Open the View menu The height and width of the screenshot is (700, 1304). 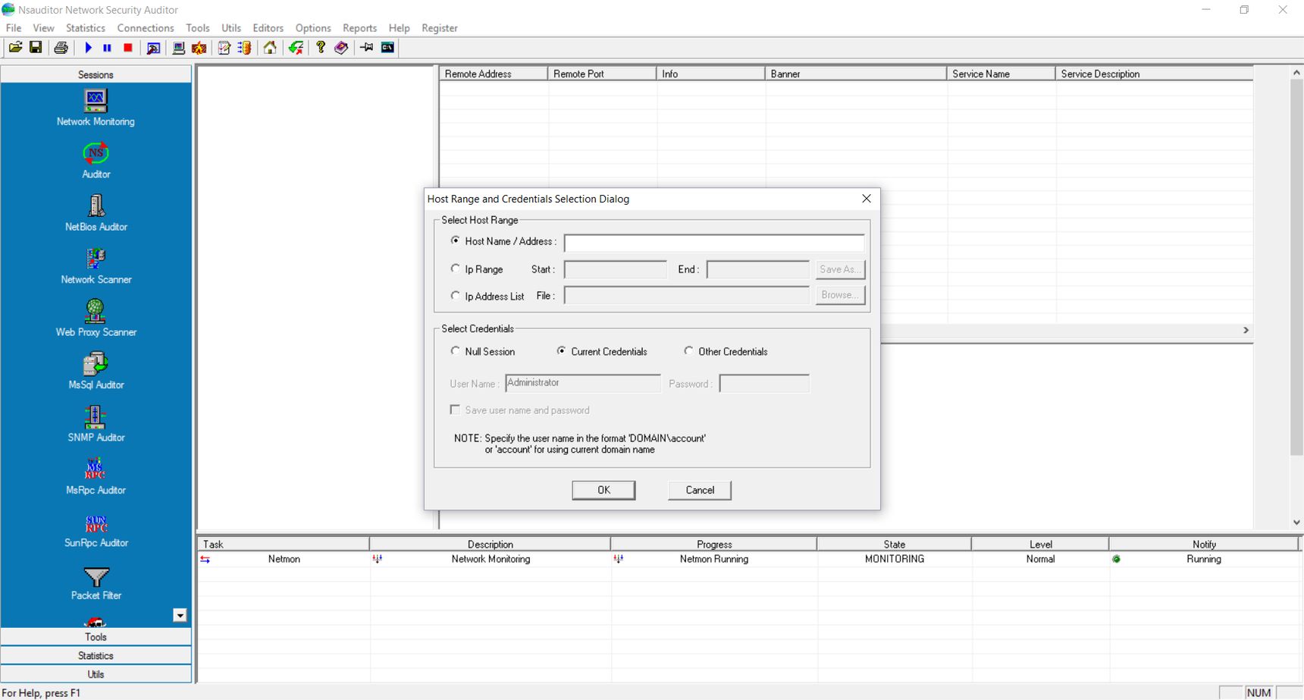click(x=43, y=28)
